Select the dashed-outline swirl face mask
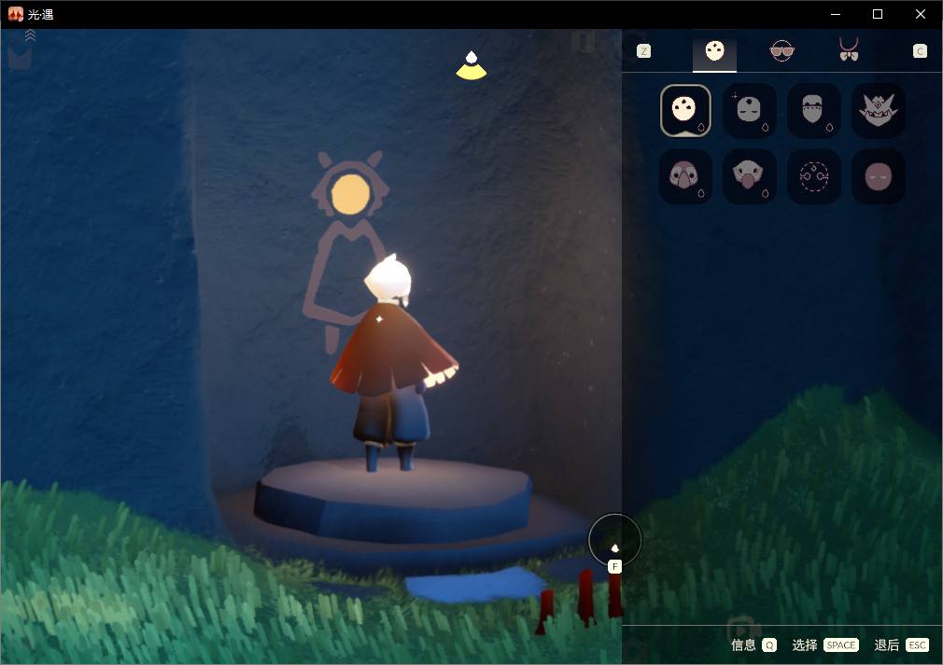Viewport: 943px width, 665px height. pos(814,176)
